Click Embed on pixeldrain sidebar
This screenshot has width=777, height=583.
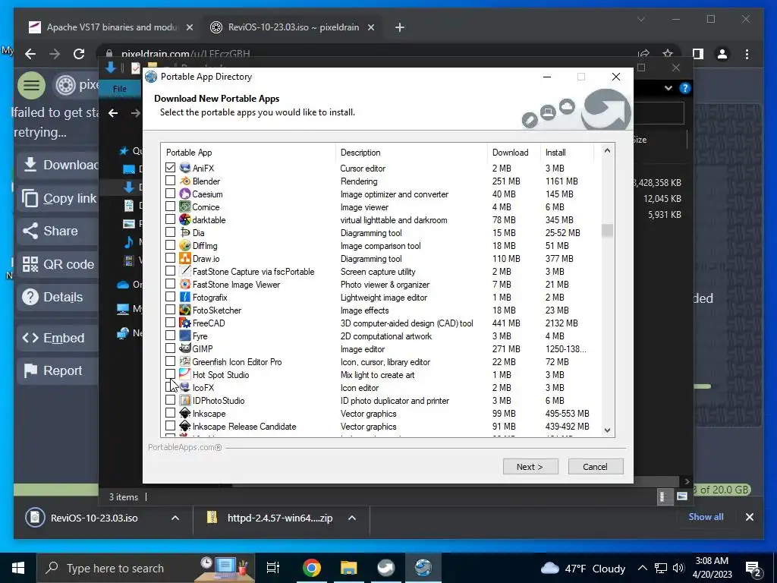click(59, 338)
